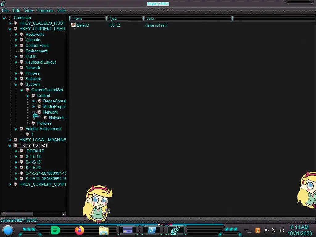Click the network tray icon
The width and height of the screenshot is (316, 237).
point(274,230)
